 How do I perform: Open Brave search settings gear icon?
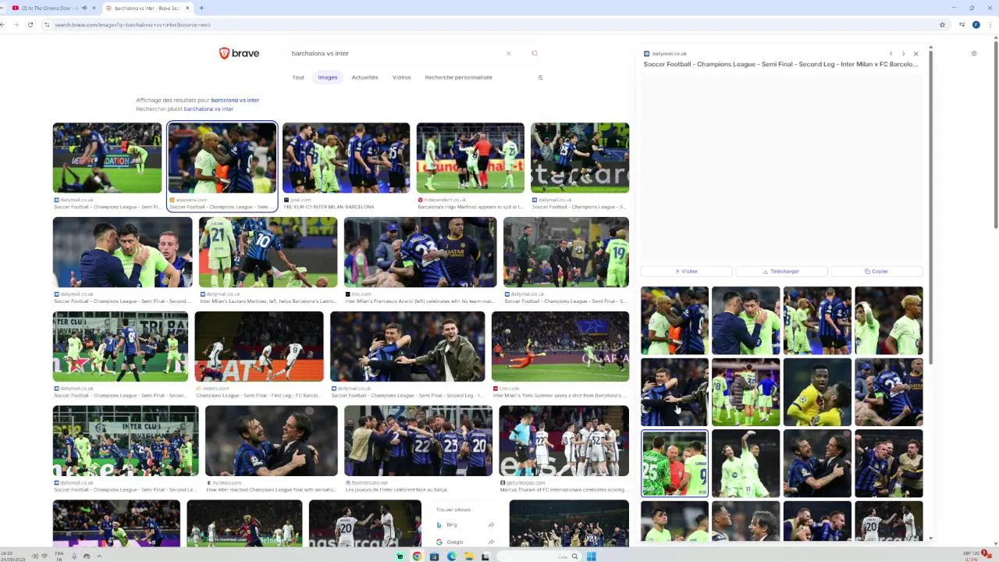[974, 54]
